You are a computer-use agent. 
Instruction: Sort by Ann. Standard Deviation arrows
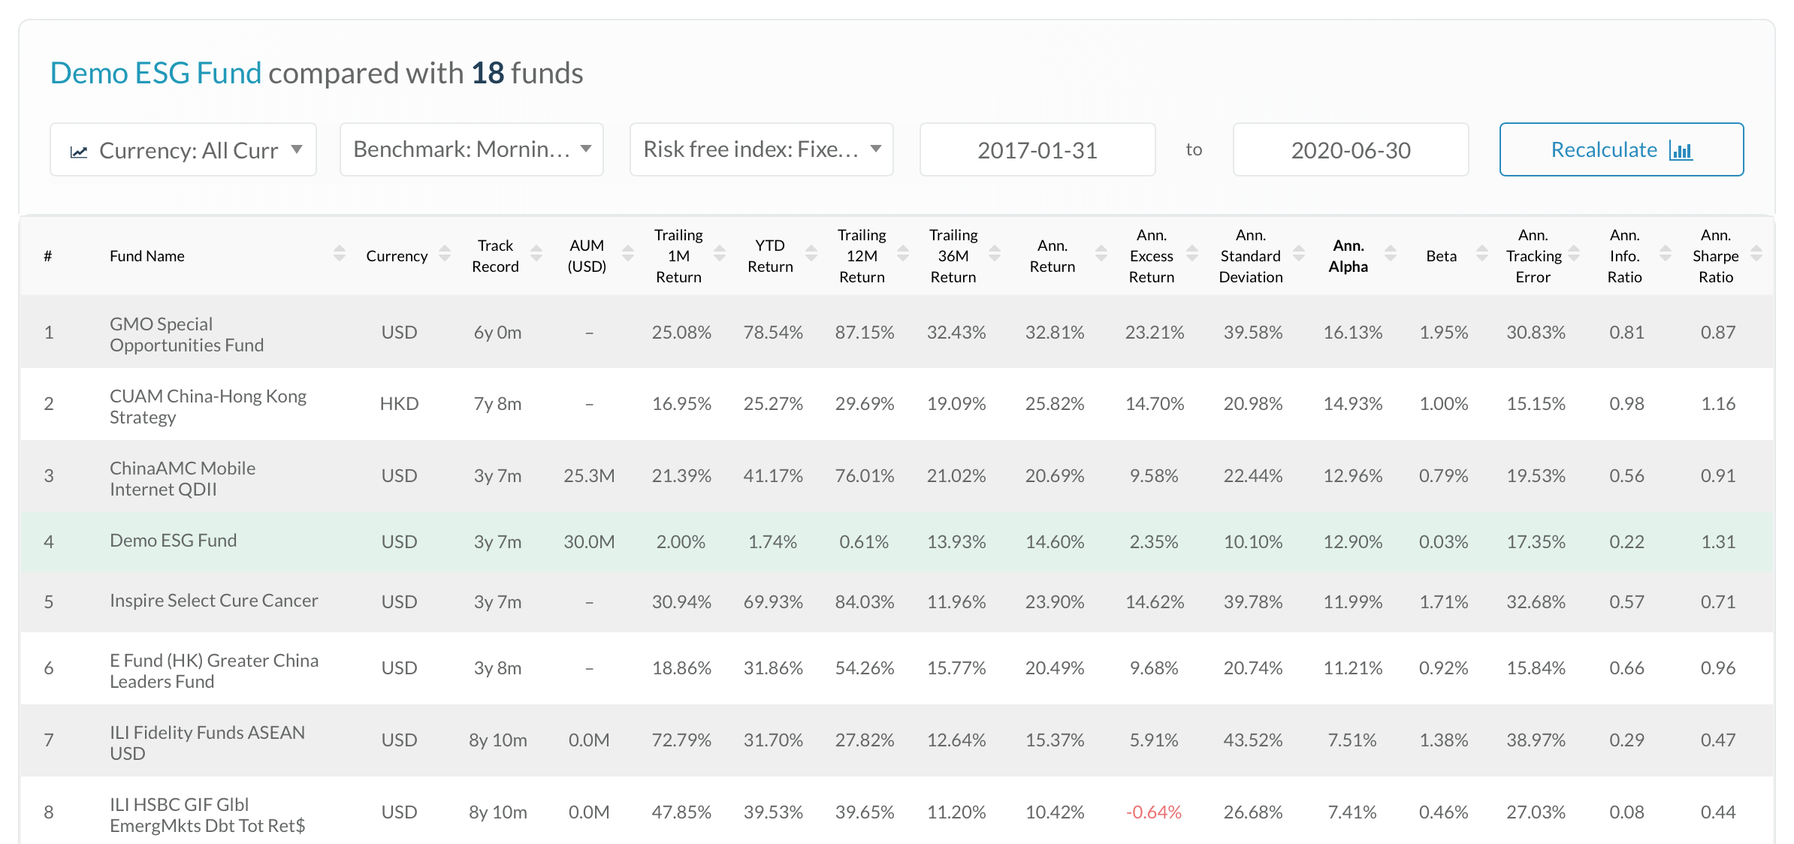(x=1299, y=254)
